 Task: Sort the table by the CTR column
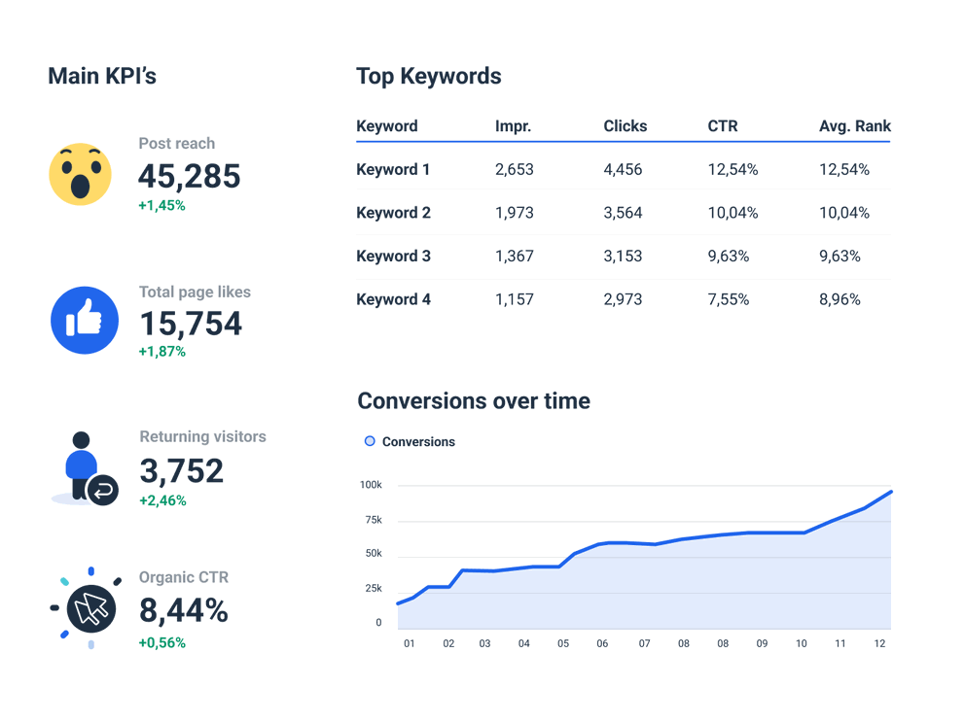[724, 126]
